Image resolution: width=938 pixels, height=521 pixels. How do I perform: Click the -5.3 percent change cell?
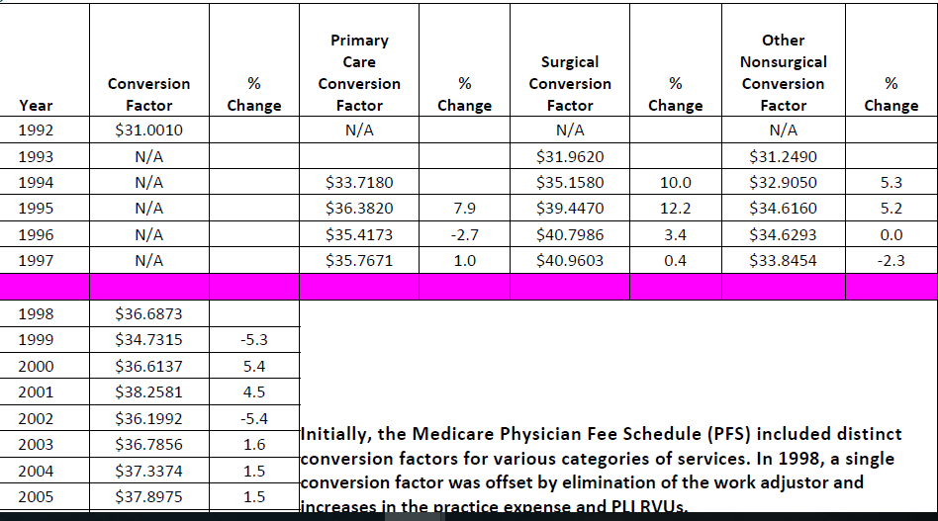click(x=254, y=340)
